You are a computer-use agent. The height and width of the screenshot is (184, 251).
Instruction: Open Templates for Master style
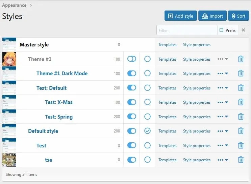pyautogui.click(x=167, y=45)
